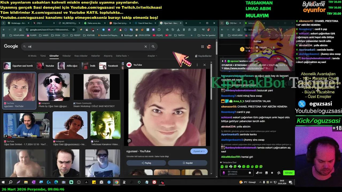
Task: Open the Instagram sunglasses photo result
Action: (x=54, y=90)
